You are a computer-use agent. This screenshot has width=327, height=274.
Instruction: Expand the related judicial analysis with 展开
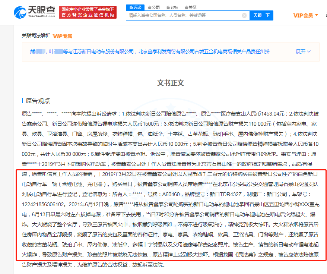[x=303, y=51]
